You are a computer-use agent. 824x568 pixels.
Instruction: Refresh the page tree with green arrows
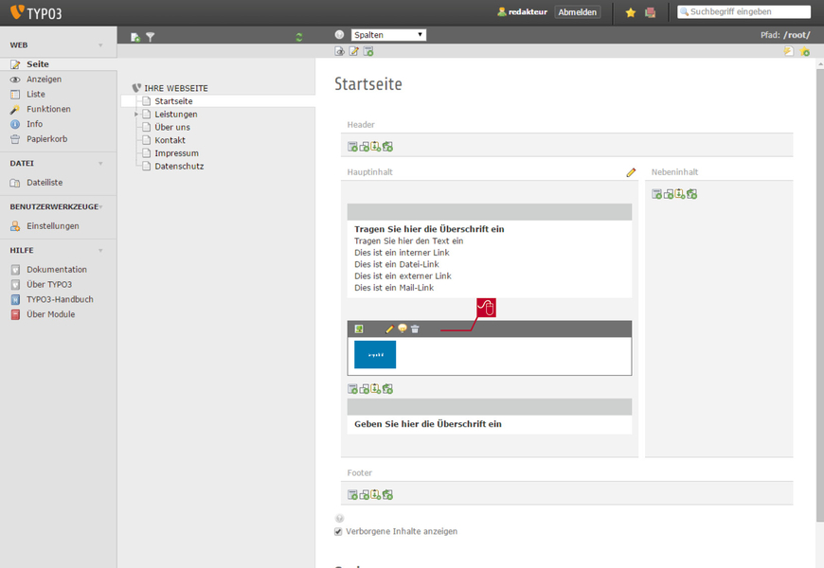click(x=299, y=37)
